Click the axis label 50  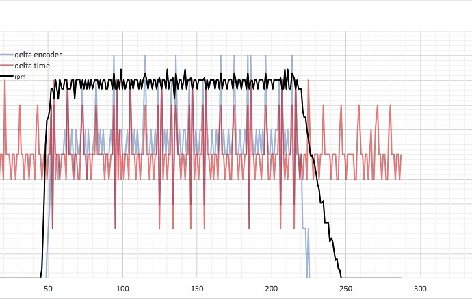point(48,289)
